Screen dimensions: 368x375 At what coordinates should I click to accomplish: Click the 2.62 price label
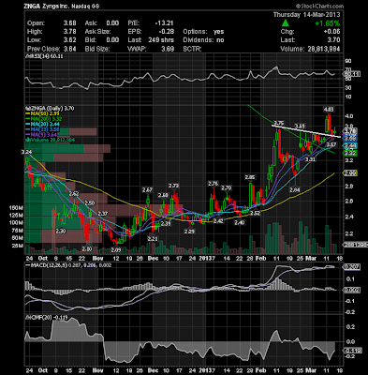click(74, 194)
